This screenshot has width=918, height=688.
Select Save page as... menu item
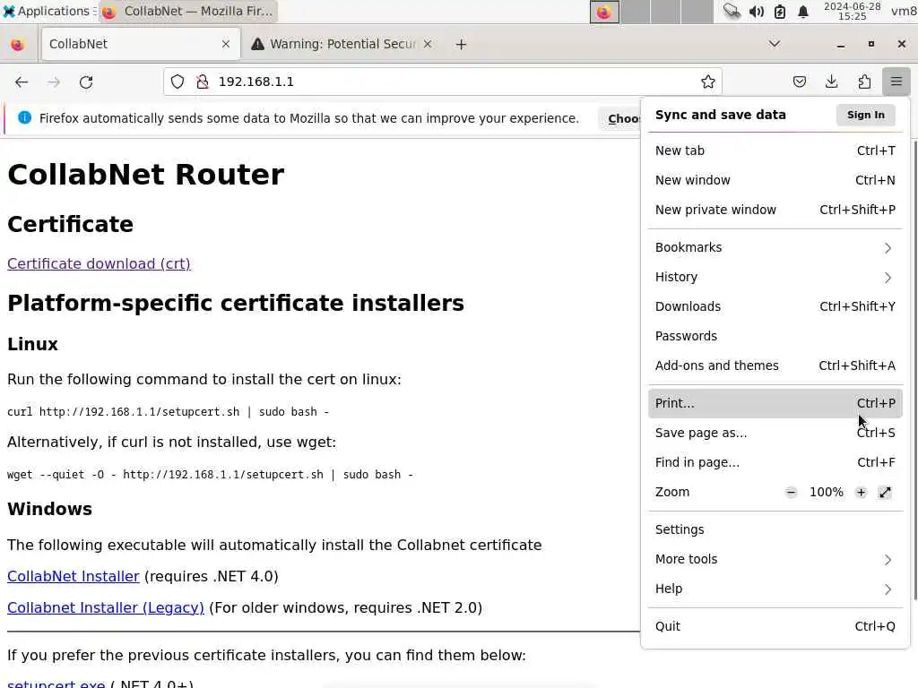click(x=775, y=433)
